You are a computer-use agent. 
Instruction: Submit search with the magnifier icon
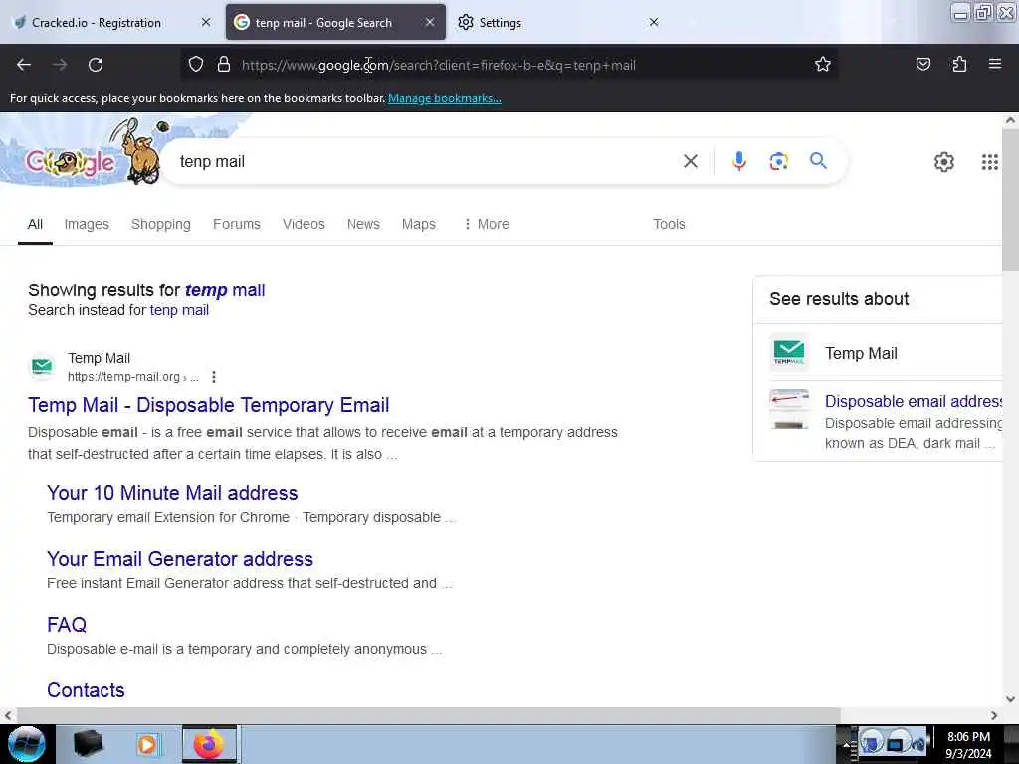pos(818,160)
